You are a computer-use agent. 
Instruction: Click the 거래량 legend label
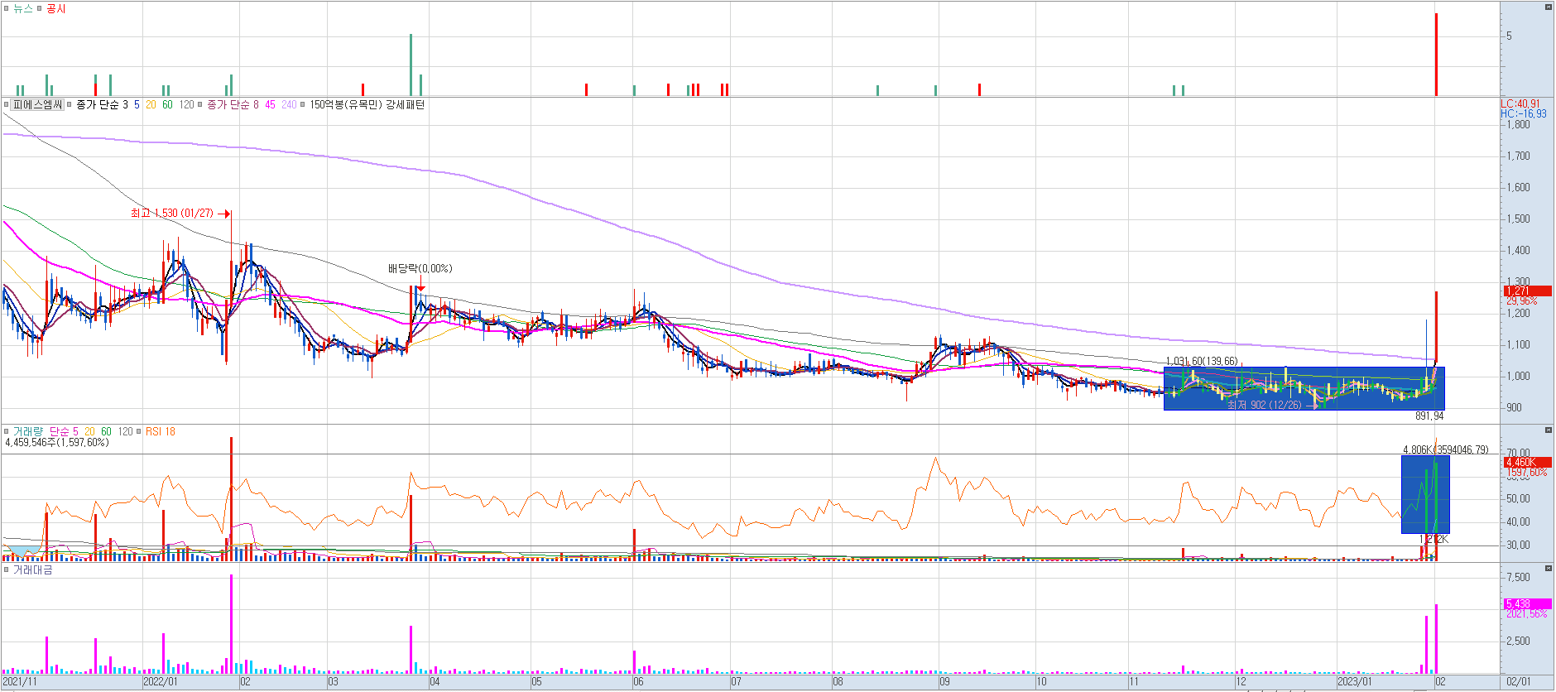(27, 431)
